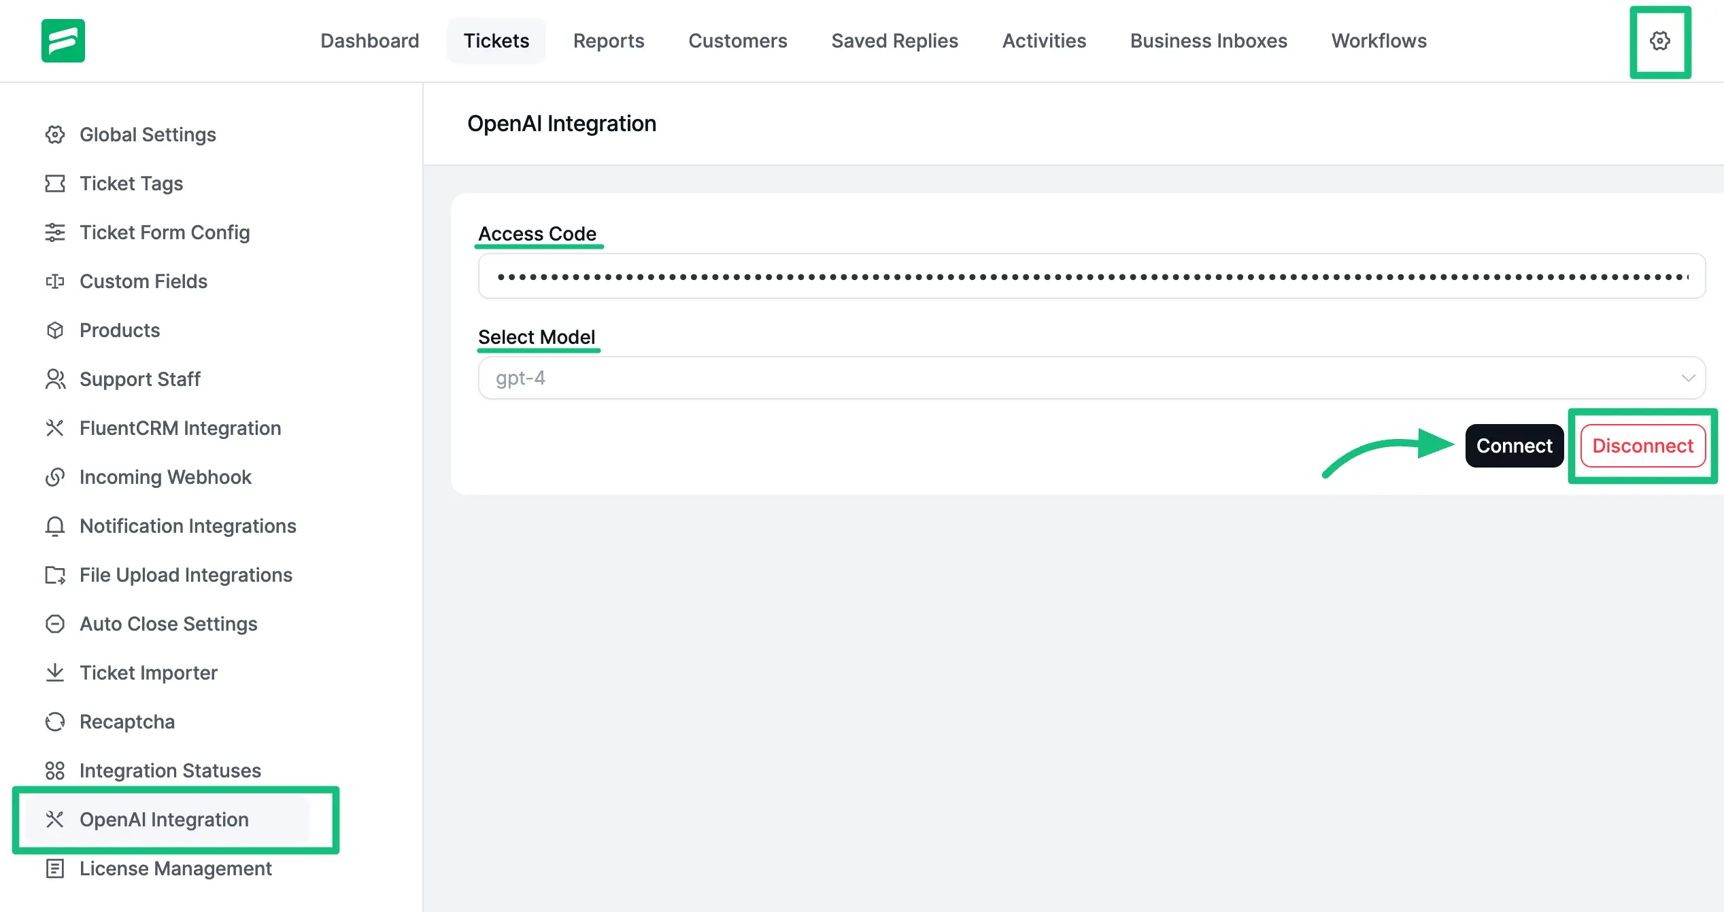Go to Business Inboxes tab
Screen dimensions: 1724x912
click(x=1208, y=41)
